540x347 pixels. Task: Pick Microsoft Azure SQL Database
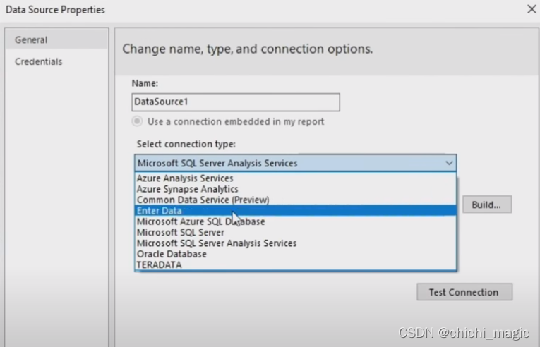(295, 221)
